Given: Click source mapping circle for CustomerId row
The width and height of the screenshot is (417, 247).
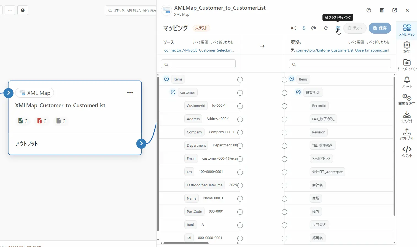Looking at the screenshot, I should pos(240,106).
